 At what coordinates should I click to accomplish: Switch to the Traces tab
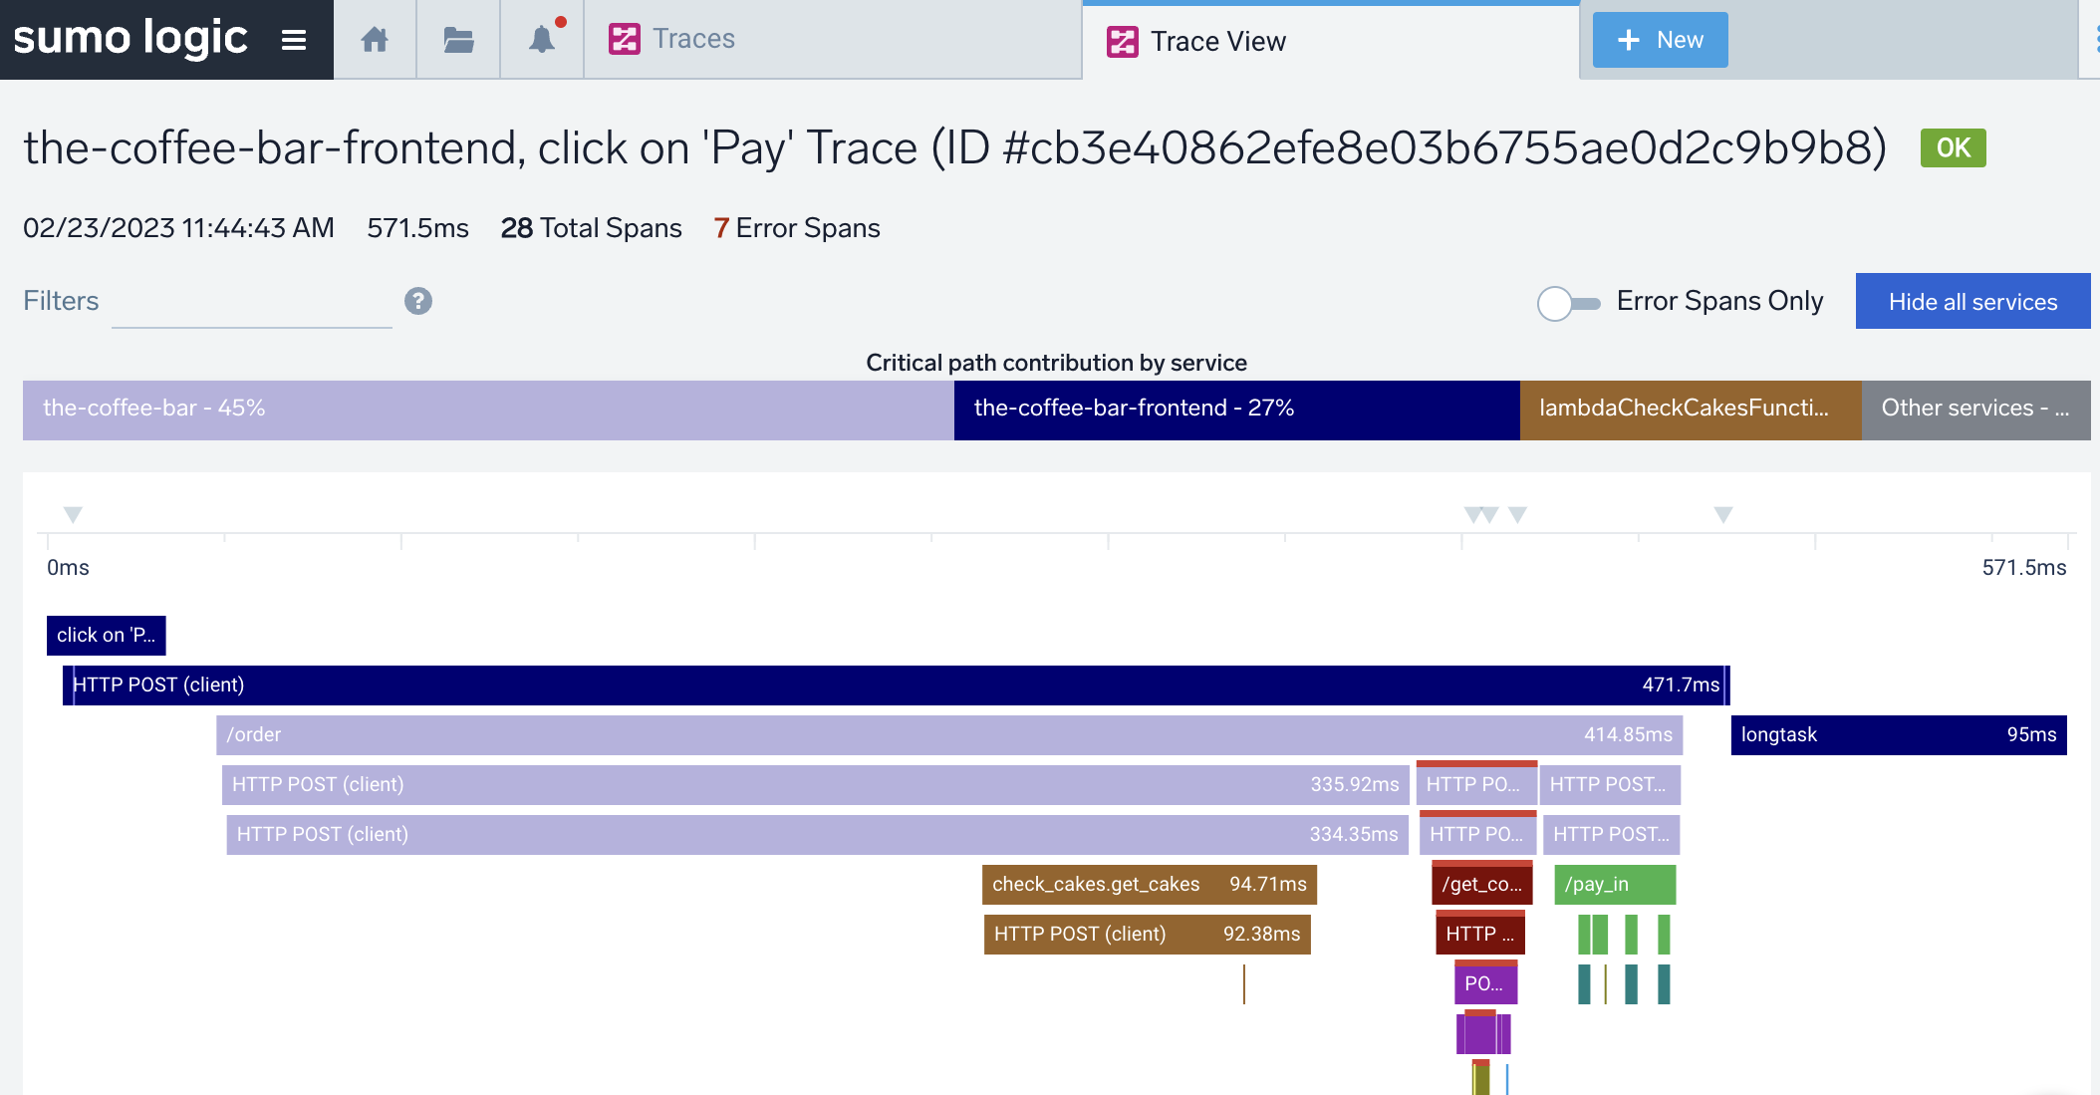(693, 40)
